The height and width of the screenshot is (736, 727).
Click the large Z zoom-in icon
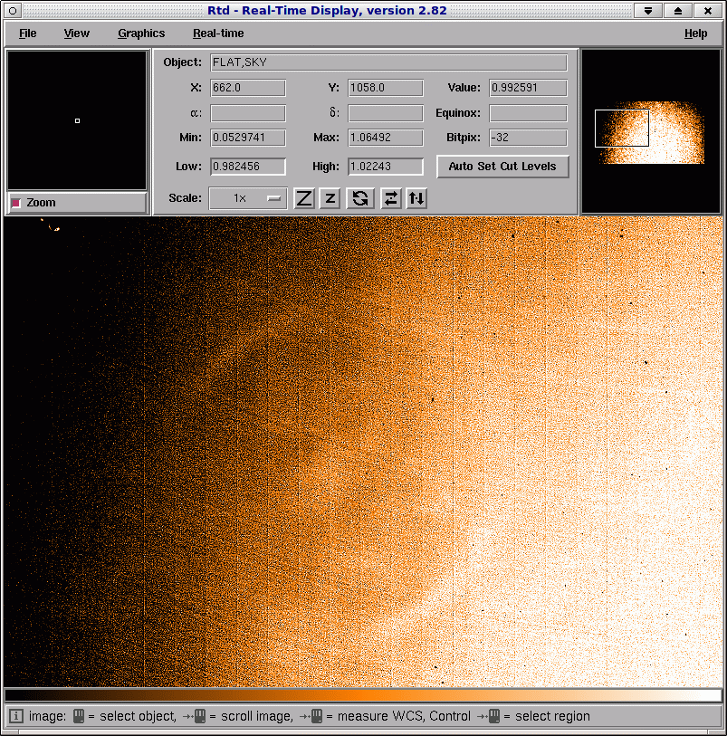pos(304,198)
